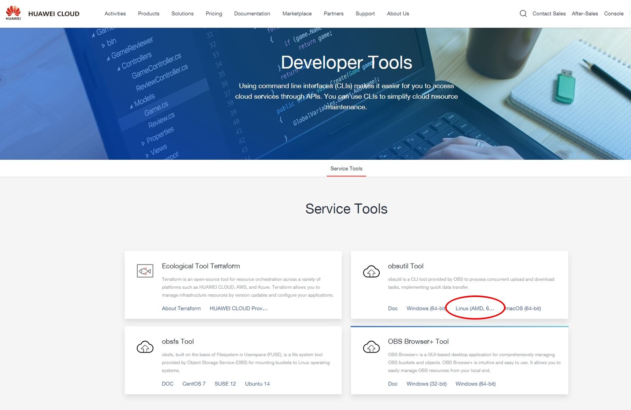Open the Solutions menu
This screenshot has height=410, width=631.
pos(182,13)
